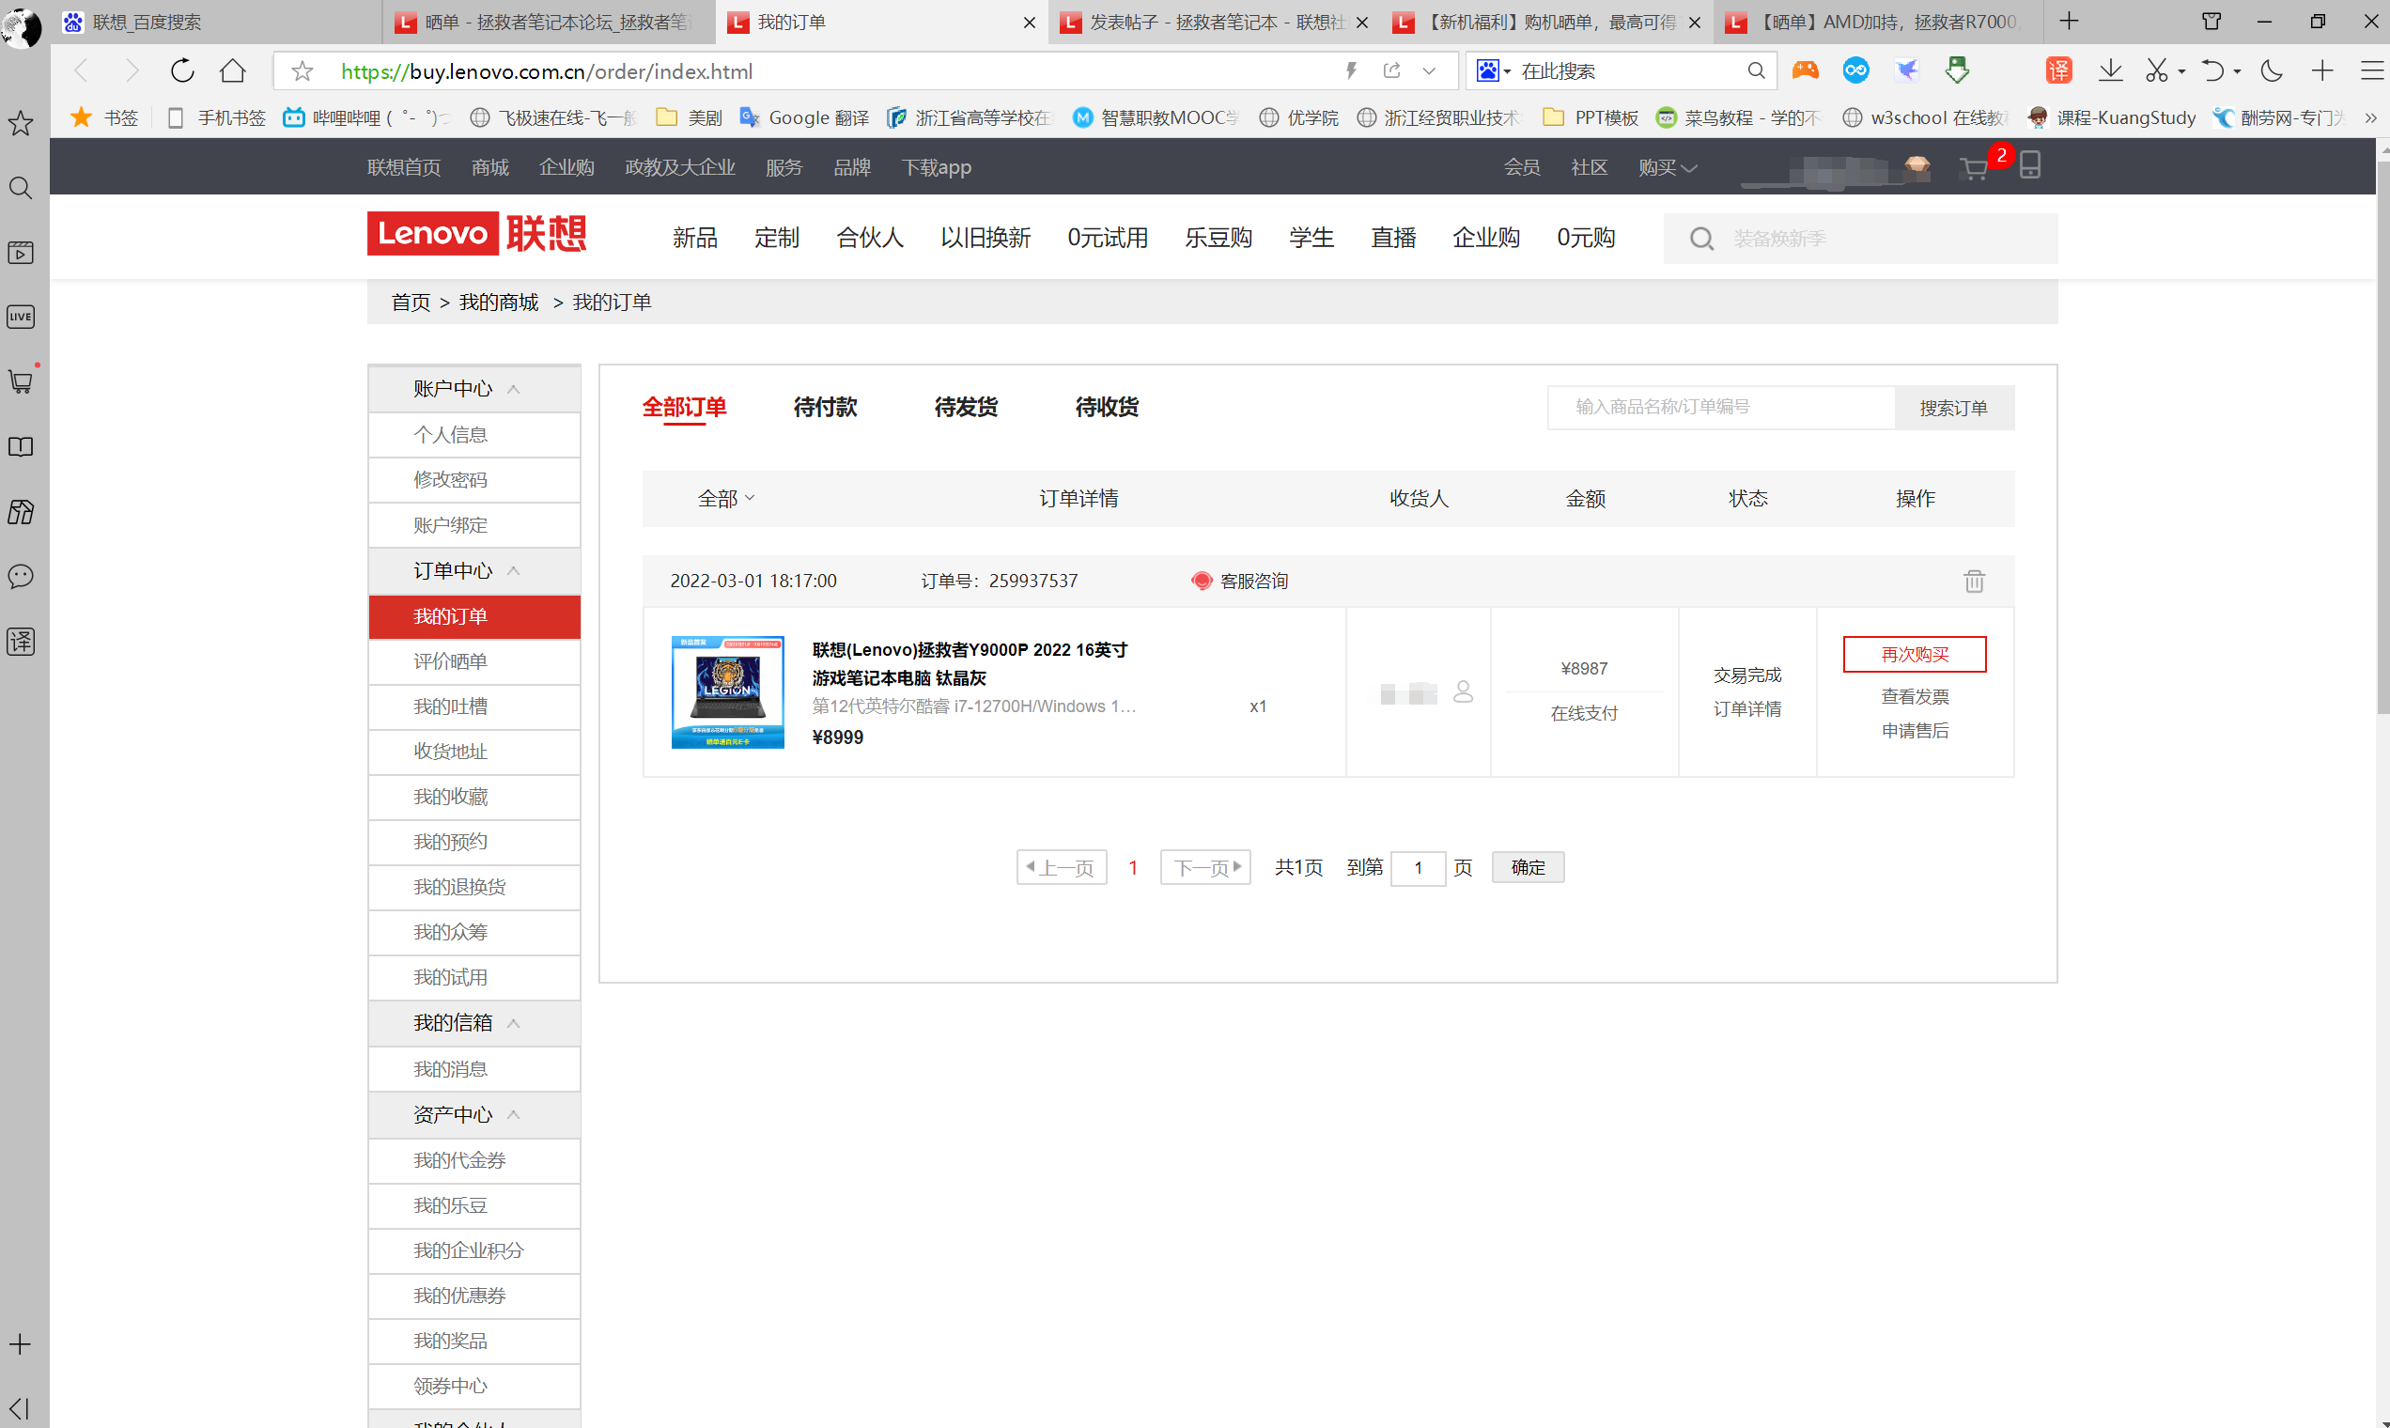Open search magnifier in left sidebar
This screenshot has height=1428, width=2390.
(21, 188)
